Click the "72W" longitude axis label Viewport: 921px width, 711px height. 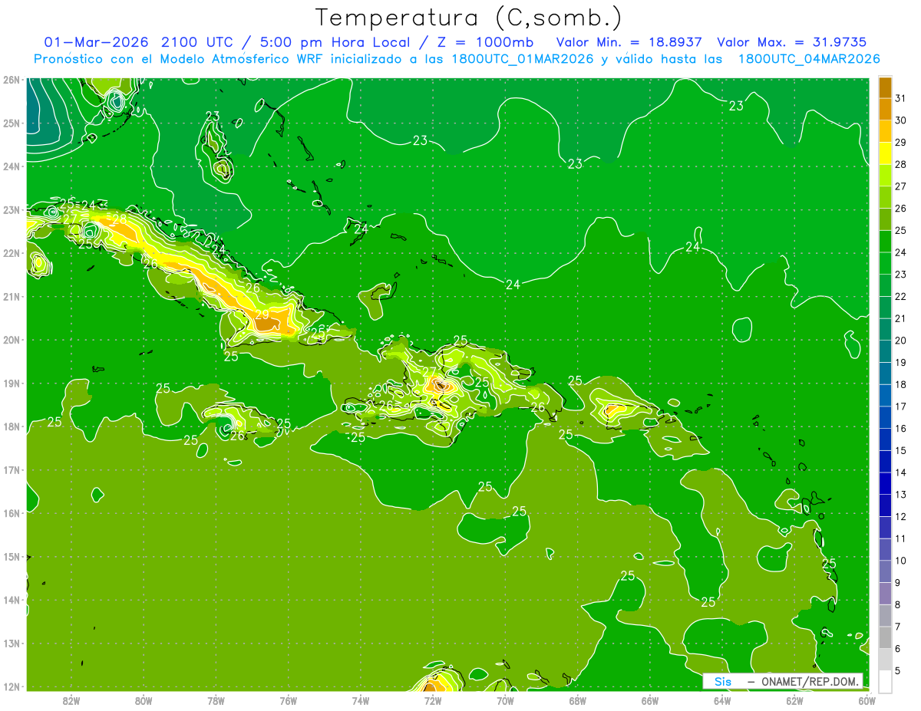coord(433,699)
